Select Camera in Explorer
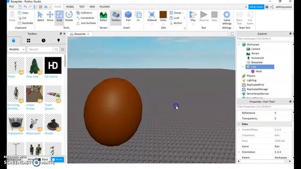 pyautogui.click(x=255, y=49)
